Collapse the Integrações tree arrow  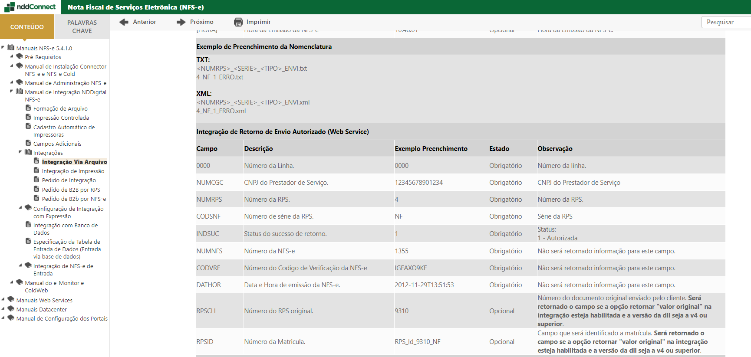[20, 152]
